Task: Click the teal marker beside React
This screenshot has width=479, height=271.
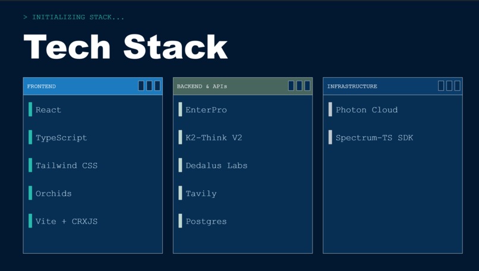Action: point(30,109)
